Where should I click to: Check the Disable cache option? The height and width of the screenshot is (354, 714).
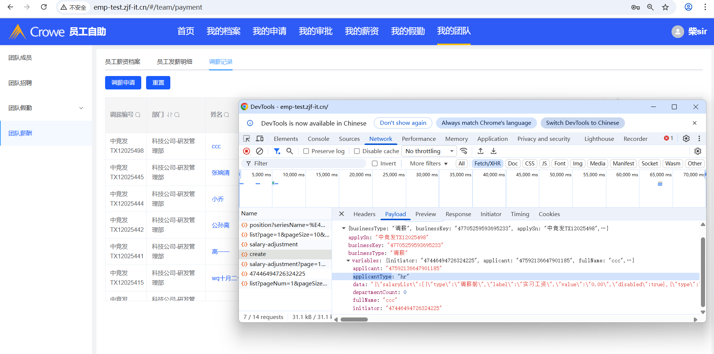click(357, 151)
